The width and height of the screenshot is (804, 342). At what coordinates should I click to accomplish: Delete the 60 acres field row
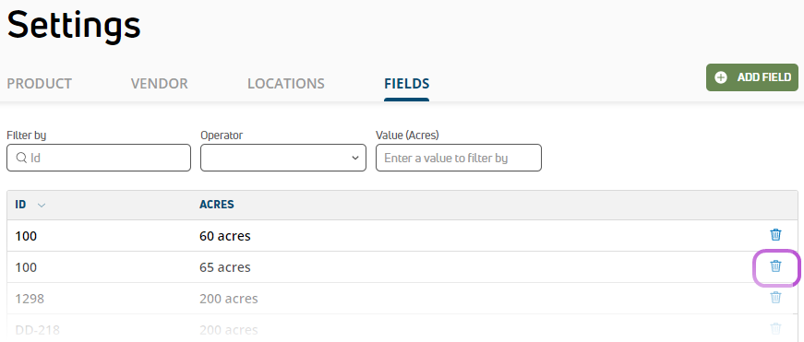point(775,235)
